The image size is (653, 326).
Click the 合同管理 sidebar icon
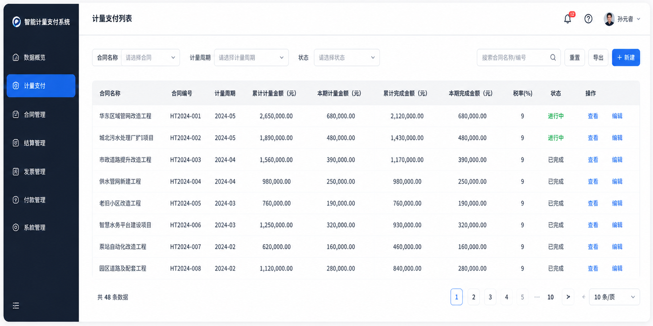16,114
